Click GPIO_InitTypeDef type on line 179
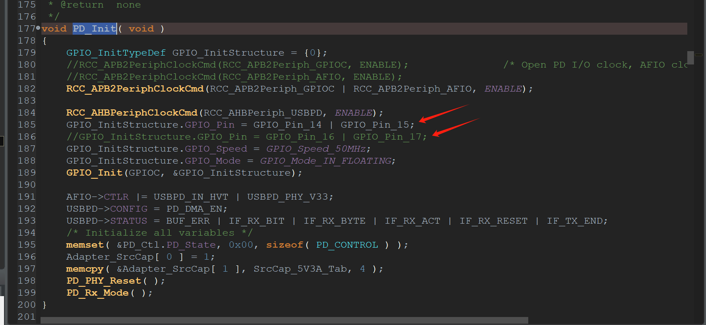 tap(116, 53)
